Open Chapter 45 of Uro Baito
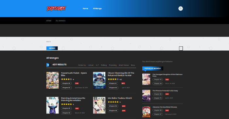 (113, 106)
